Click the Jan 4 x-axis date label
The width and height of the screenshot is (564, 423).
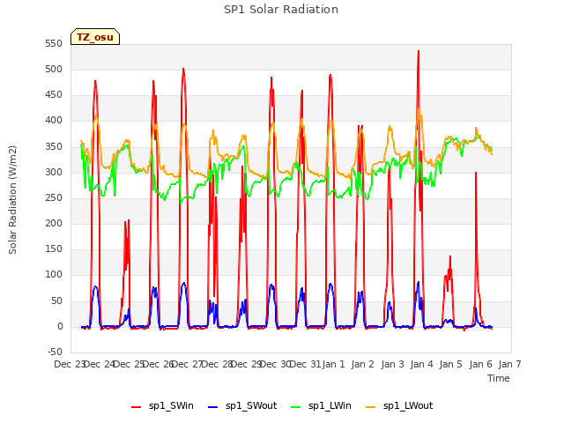[421, 364]
